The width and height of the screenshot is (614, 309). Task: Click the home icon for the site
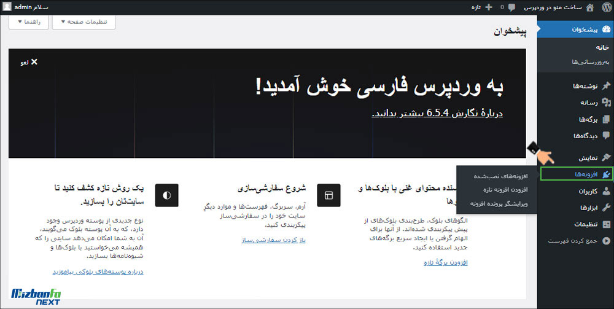pyautogui.click(x=590, y=7)
